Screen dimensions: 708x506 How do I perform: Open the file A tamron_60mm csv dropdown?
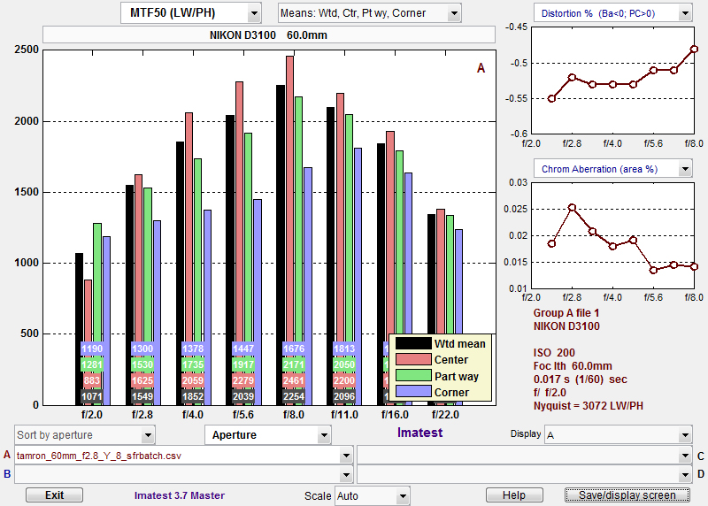pyautogui.click(x=184, y=456)
